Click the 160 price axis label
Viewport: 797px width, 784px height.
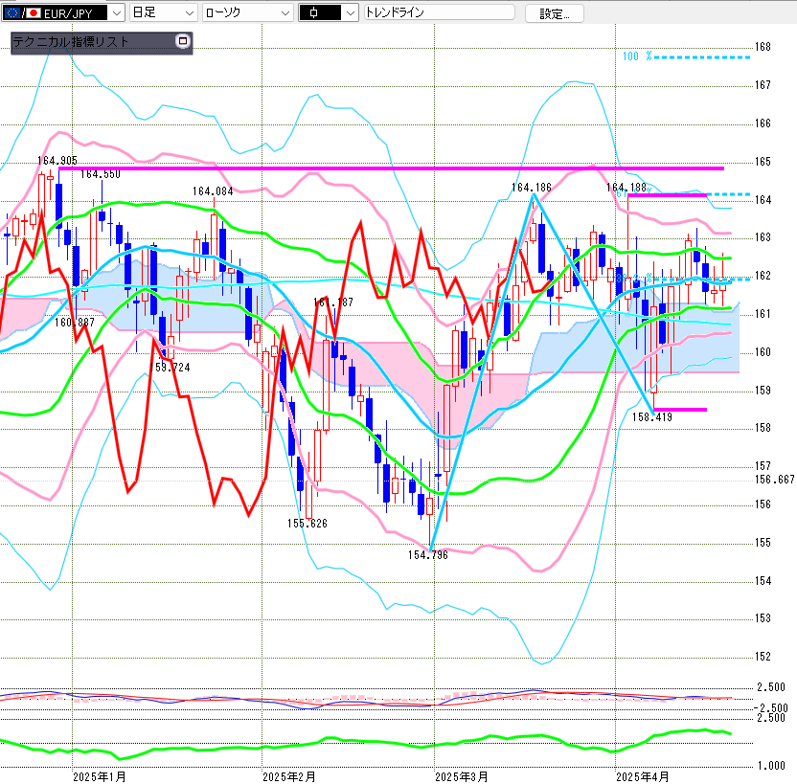point(763,352)
